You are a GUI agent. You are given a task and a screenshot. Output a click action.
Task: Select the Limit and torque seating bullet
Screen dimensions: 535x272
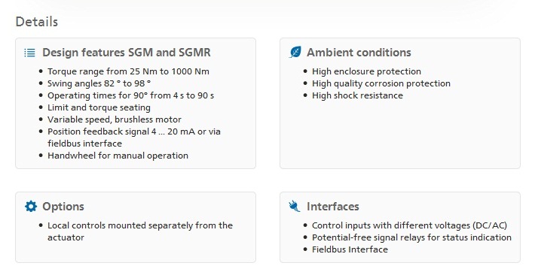coord(99,107)
